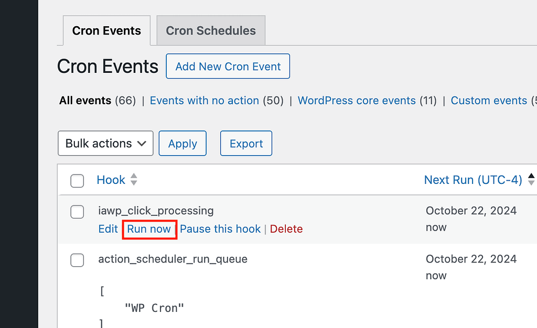537x328 pixels.
Task: Show all 66 events
Action: 85,100
